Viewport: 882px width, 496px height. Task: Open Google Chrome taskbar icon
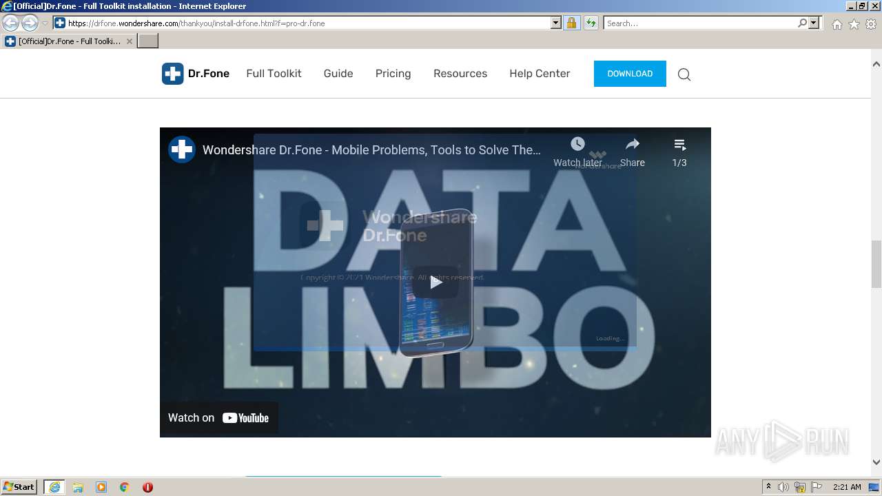[x=125, y=487]
